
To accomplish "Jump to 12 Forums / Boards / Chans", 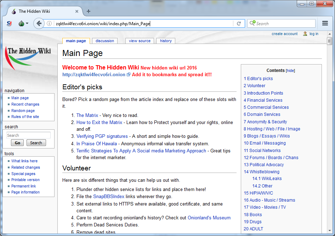I will pos(271,158).
